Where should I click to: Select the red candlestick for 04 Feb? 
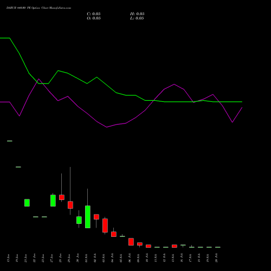114,234
